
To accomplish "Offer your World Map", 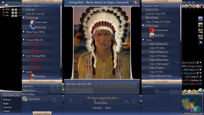I will [x=152, y=18].
